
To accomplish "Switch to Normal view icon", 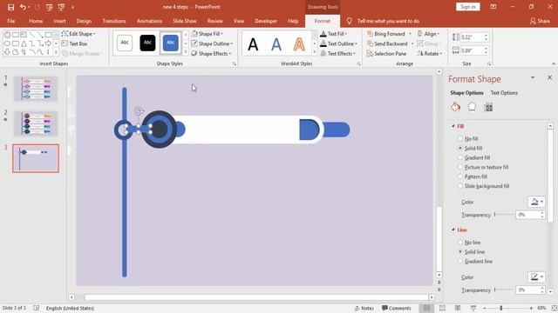I will (426, 308).
